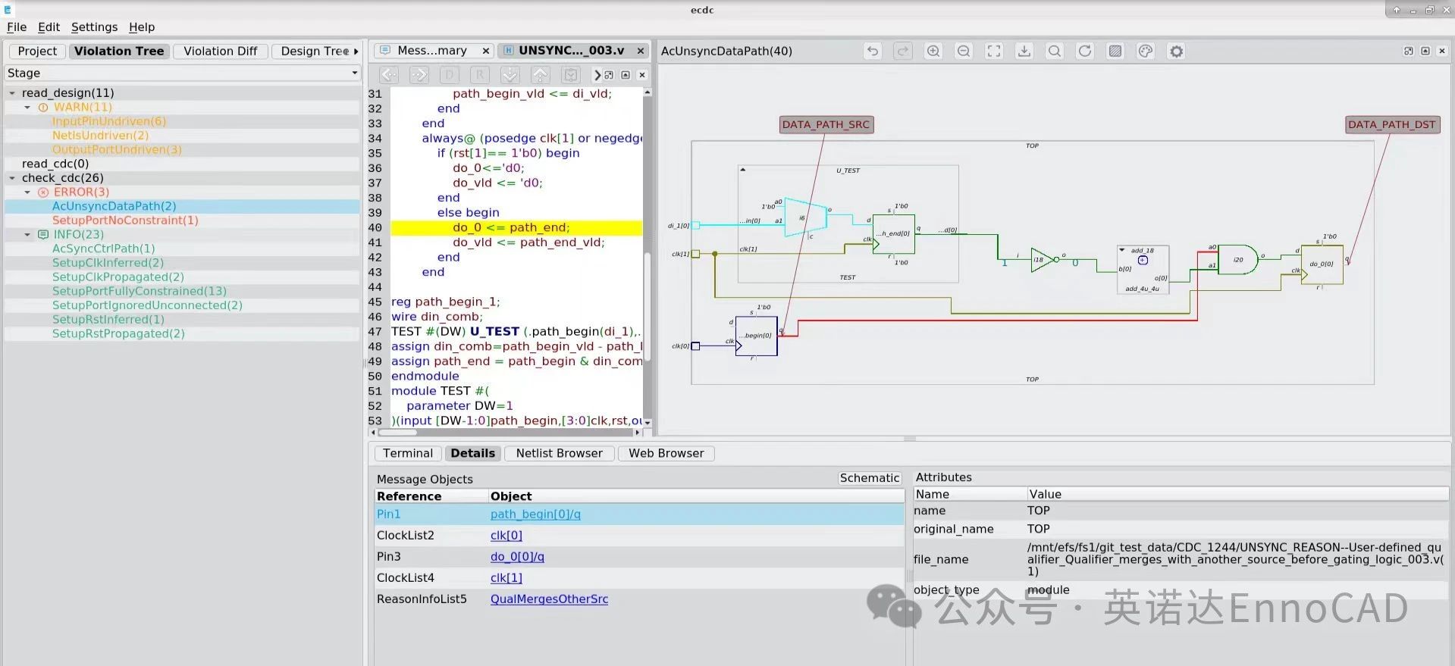Zoom out of the schematic view

tap(964, 52)
